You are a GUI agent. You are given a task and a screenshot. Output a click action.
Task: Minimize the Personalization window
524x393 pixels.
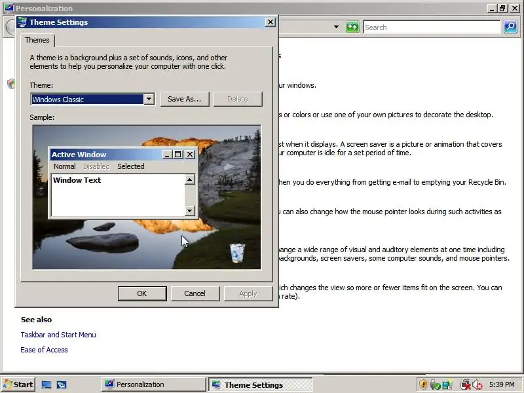point(491,8)
